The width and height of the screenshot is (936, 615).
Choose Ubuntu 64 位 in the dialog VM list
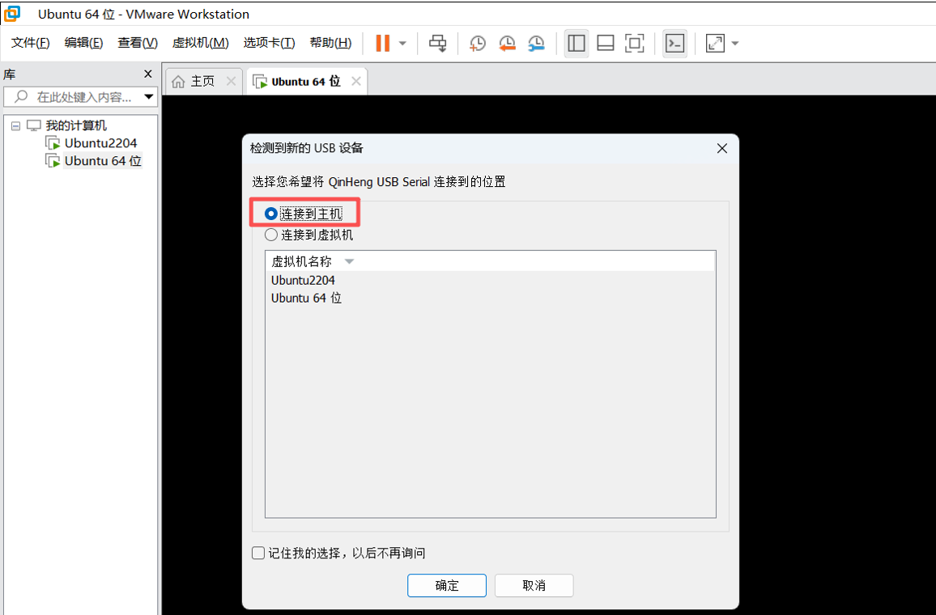tap(306, 299)
